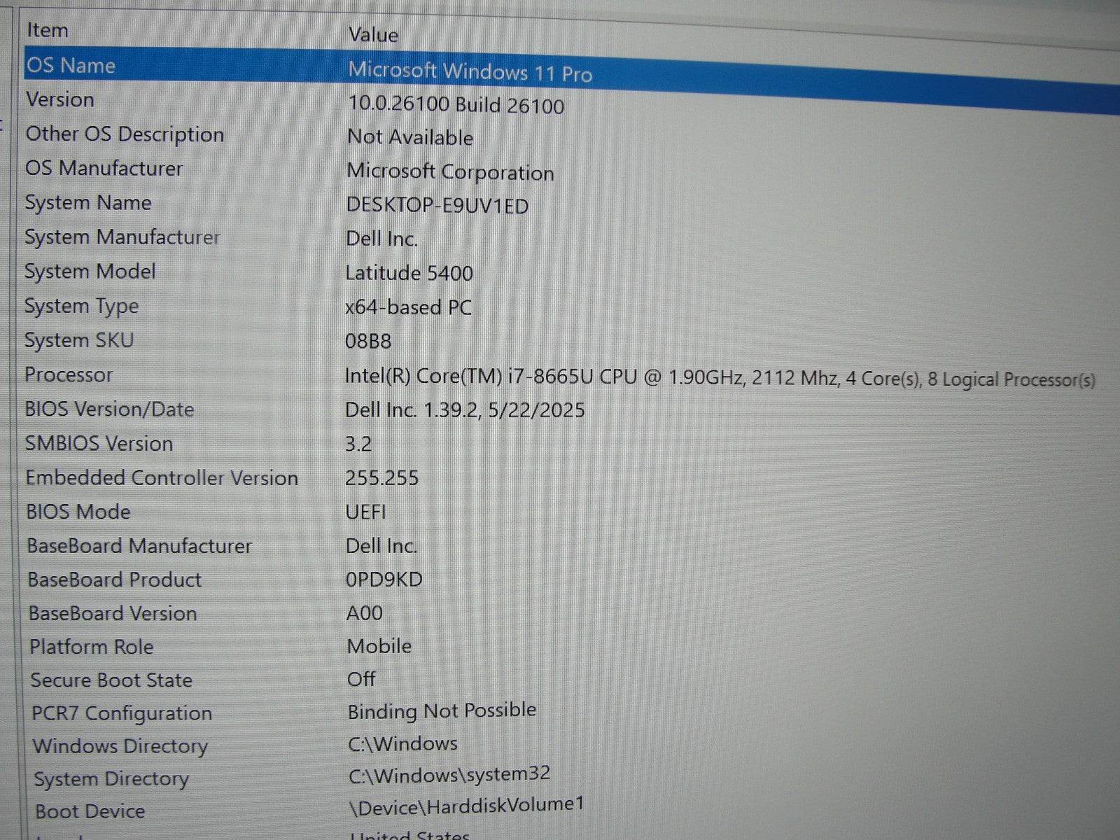Click the System SKU 08B8 value
This screenshot has height=840, width=1120.
point(370,342)
